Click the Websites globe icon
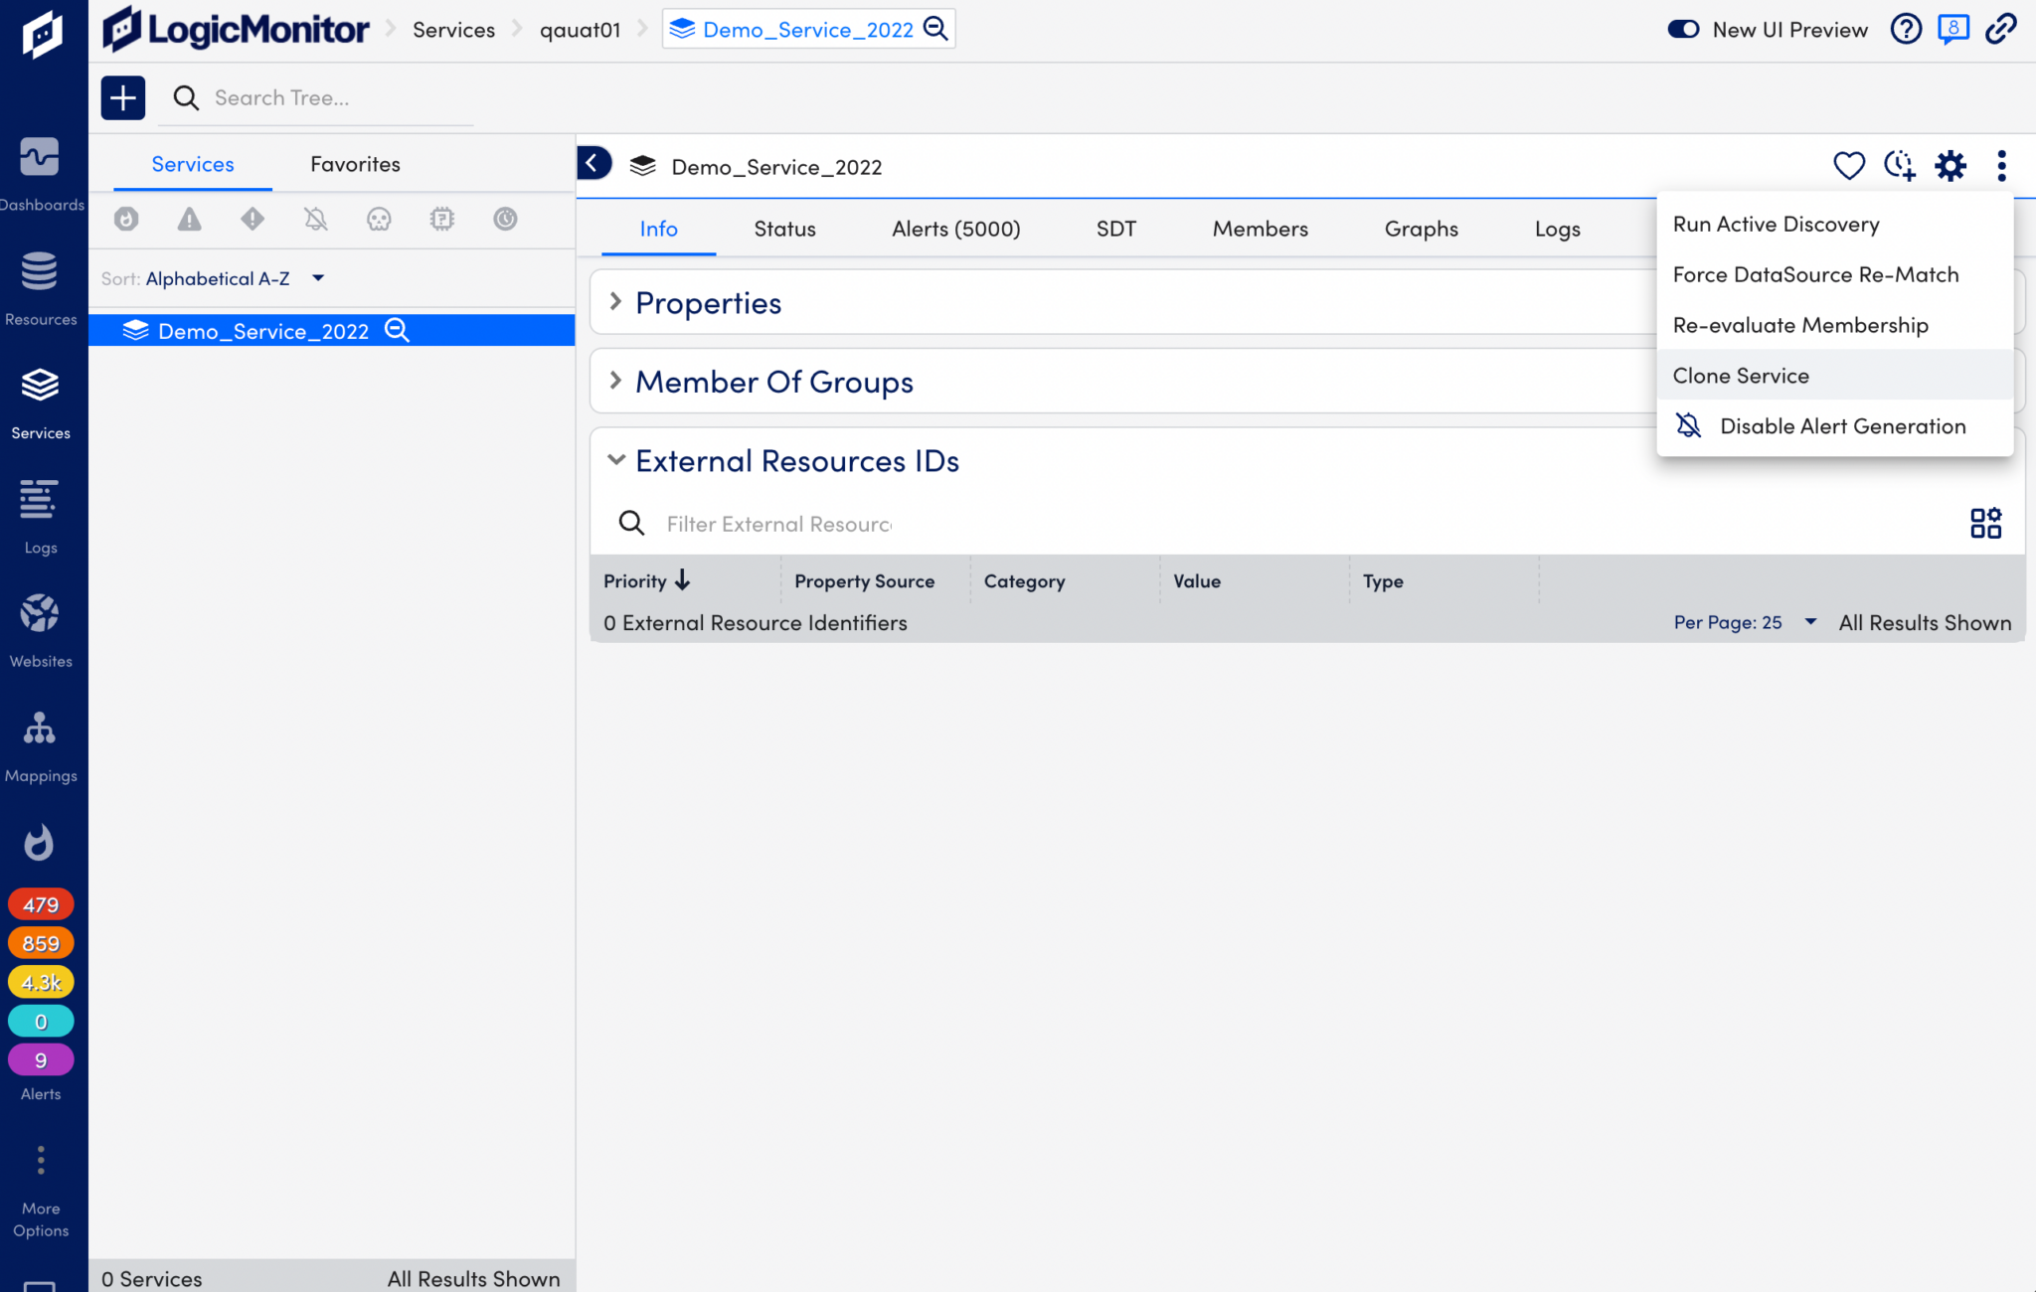 coord(40,613)
